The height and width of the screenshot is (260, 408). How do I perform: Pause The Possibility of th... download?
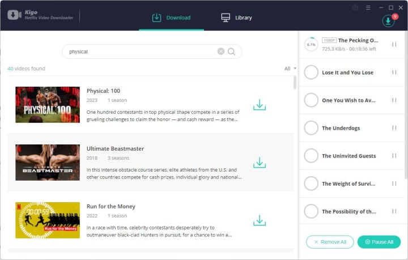394,211
